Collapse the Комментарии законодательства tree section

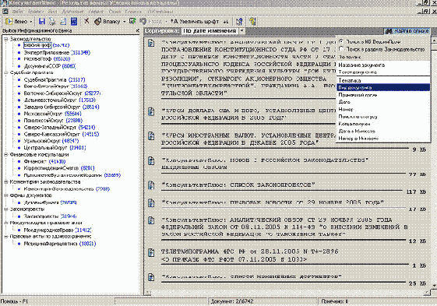pyautogui.click(x=6, y=181)
